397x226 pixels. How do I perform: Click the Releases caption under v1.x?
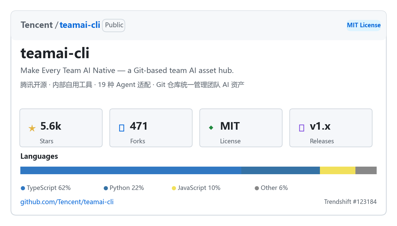point(322,141)
